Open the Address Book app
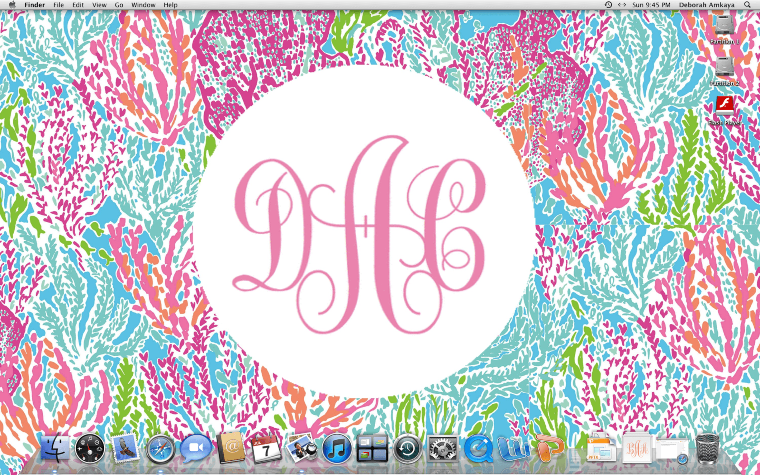Image resolution: width=760 pixels, height=475 pixels. [x=231, y=447]
